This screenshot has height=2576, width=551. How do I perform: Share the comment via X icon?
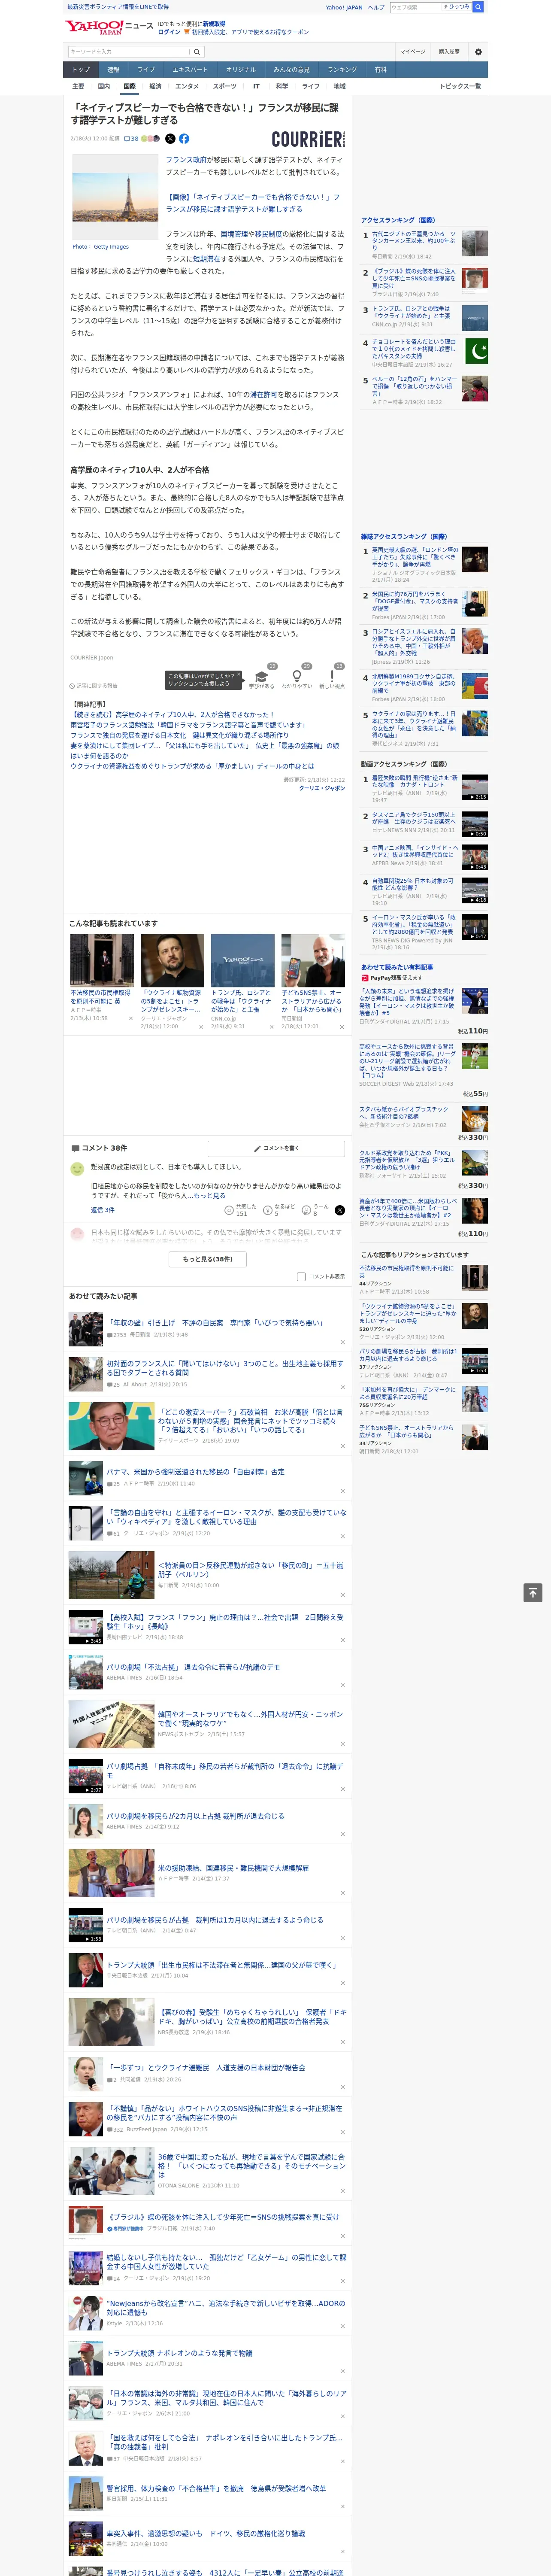click(340, 1210)
